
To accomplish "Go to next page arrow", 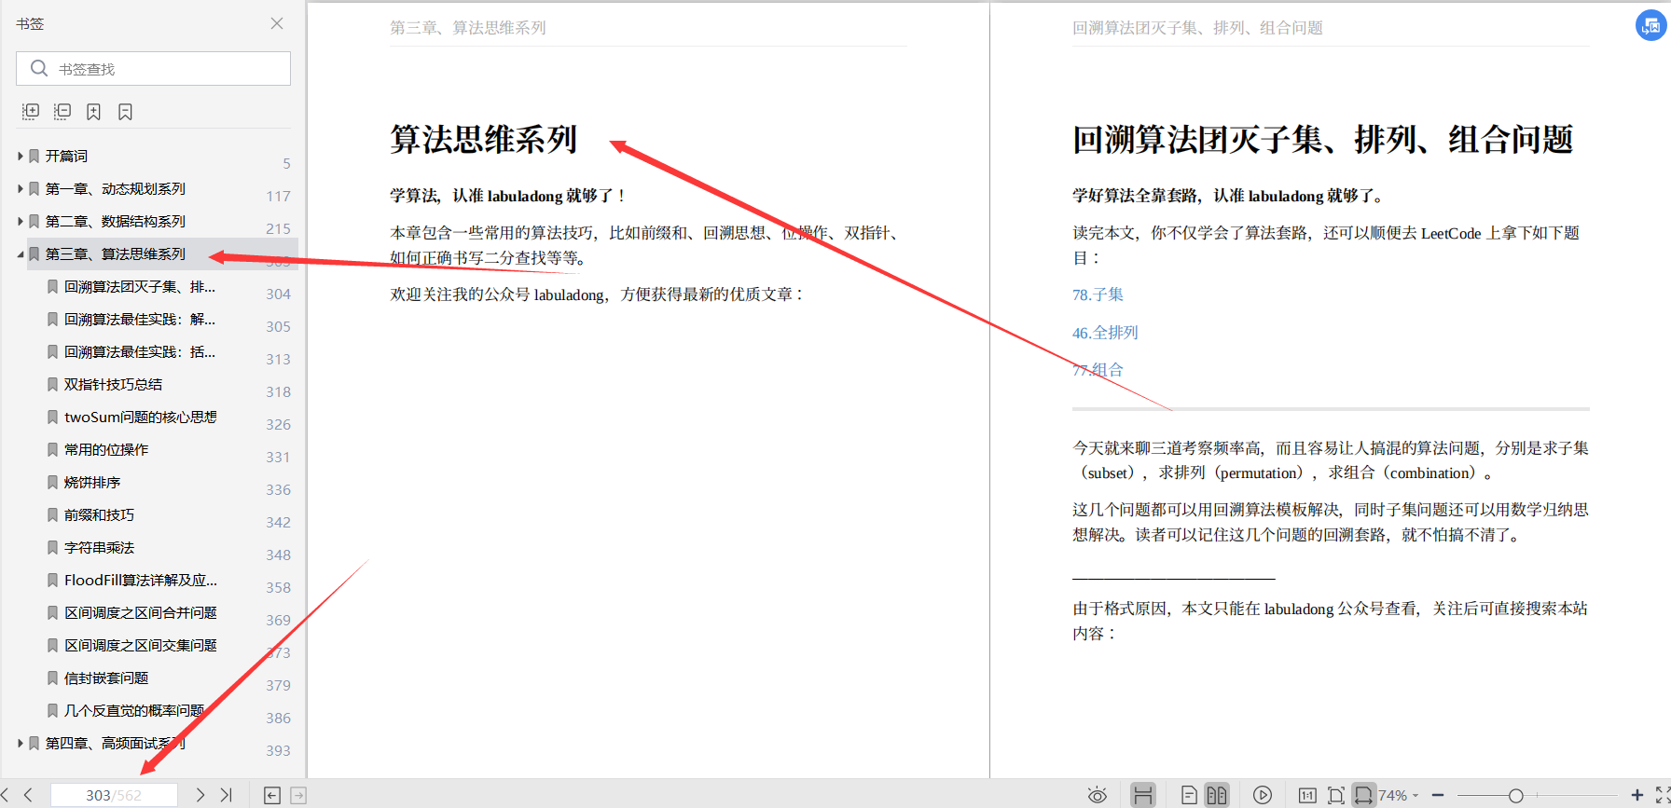I will coord(200,795).
